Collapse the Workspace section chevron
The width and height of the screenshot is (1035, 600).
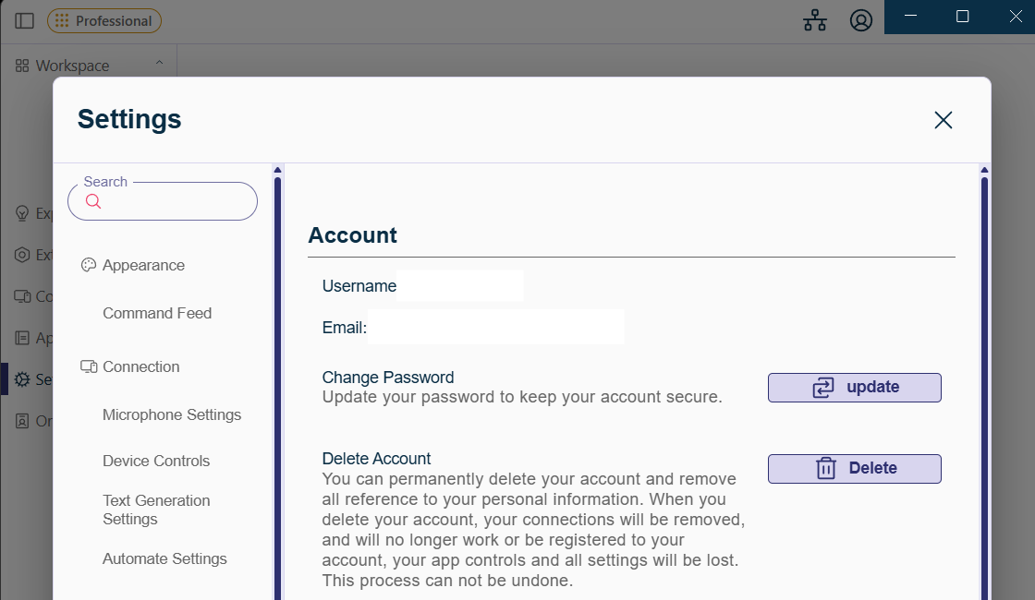click(x=159, y=64)
